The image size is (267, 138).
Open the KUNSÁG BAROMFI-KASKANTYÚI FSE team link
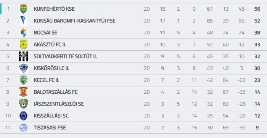coord(75,21)
